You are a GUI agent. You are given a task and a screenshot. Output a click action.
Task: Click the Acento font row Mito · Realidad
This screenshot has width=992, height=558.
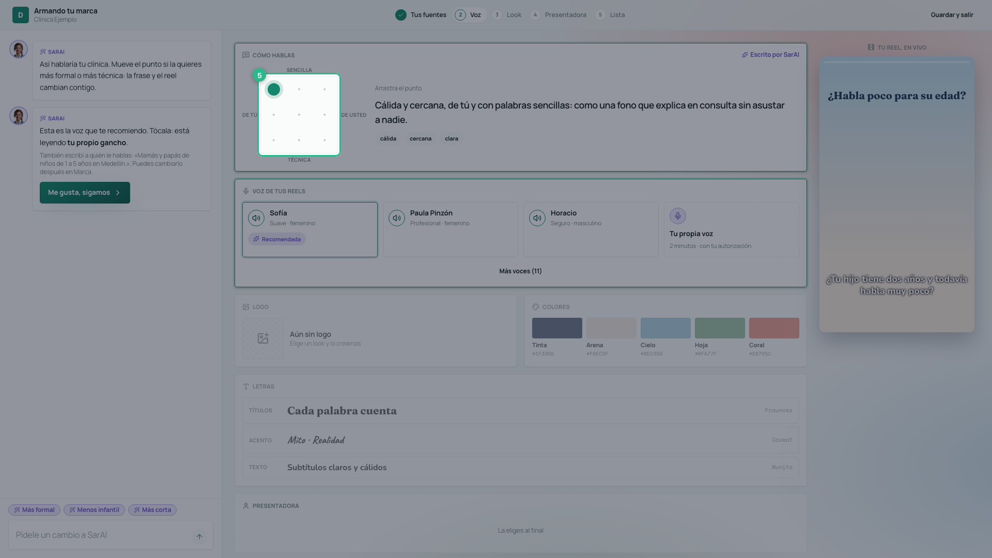coord(520,440)
